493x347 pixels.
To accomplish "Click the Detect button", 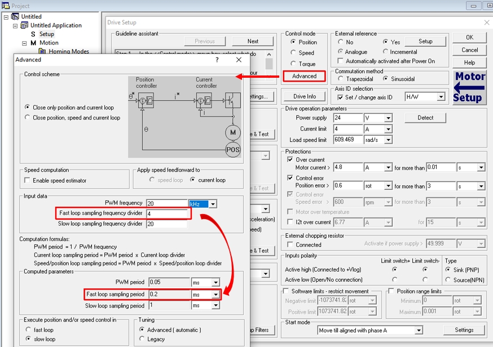I will [x=425, y=118].
